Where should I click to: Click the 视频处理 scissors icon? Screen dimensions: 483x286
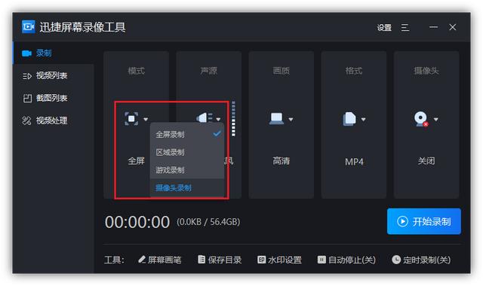coord(27,120)
